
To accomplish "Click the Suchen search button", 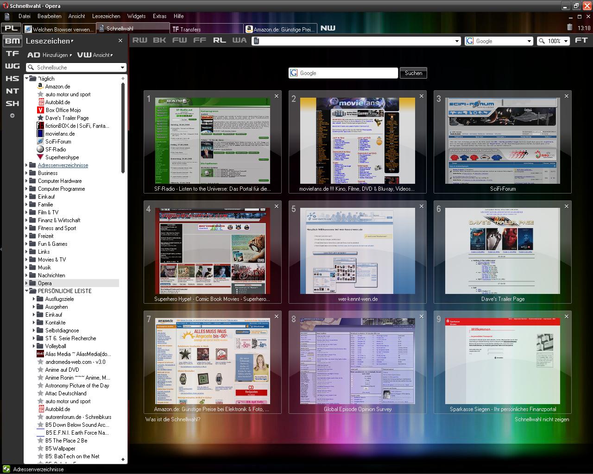I will pyautogui.click(x=413, y=73).
